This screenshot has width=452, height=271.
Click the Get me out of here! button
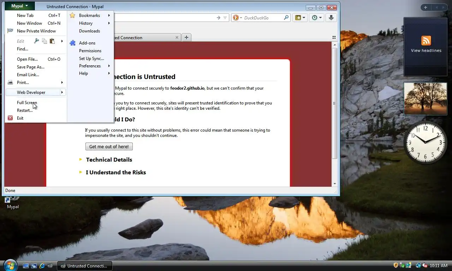(x=109, y=146)
